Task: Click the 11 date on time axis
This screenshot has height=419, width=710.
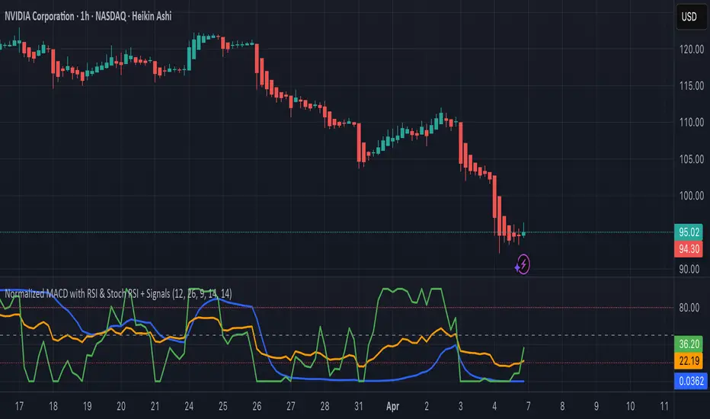Action: [x=664, y=406]
